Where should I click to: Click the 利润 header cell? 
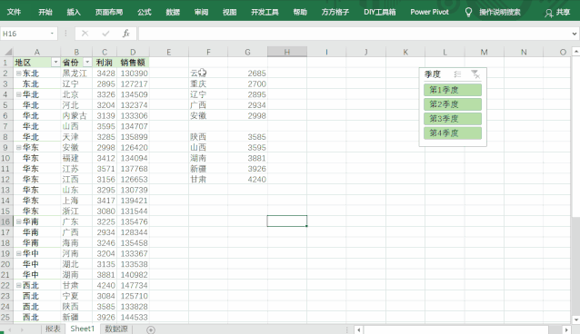click(x=105, y=63)
